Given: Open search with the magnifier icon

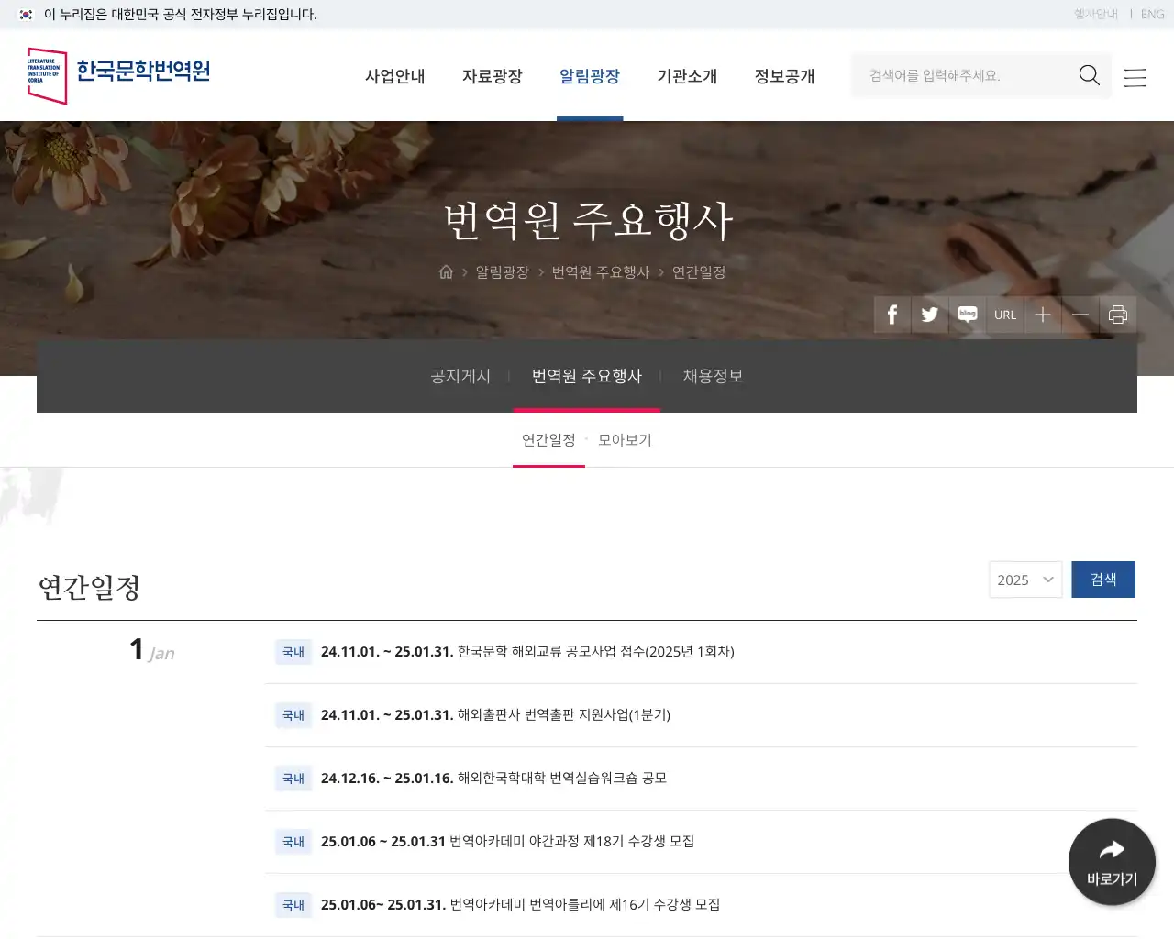Looking at the screenshot, I should click(x=1089, y=75).
